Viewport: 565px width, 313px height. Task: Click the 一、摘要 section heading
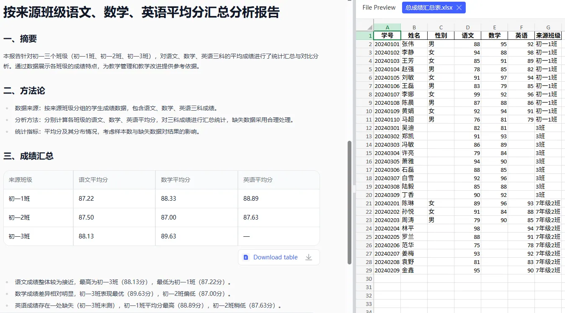click(20, 39)
